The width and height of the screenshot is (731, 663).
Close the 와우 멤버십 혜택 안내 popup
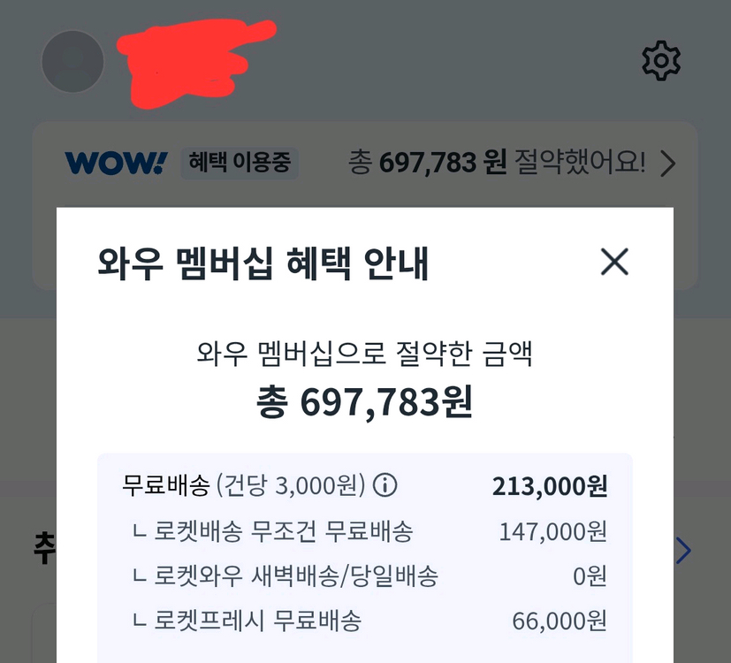614,262
